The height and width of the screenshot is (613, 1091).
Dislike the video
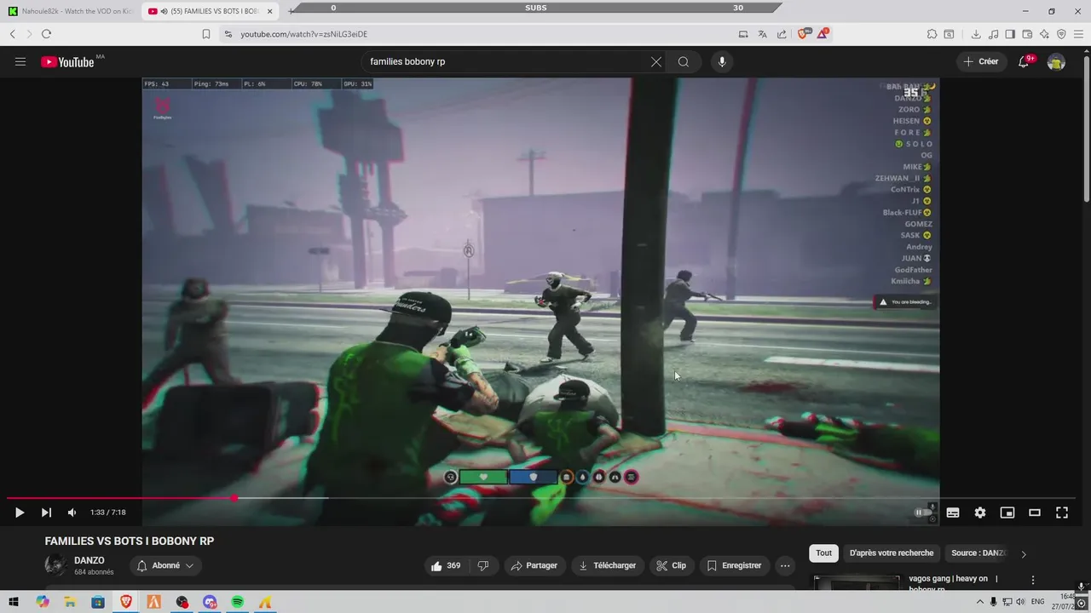click(483, 565)
